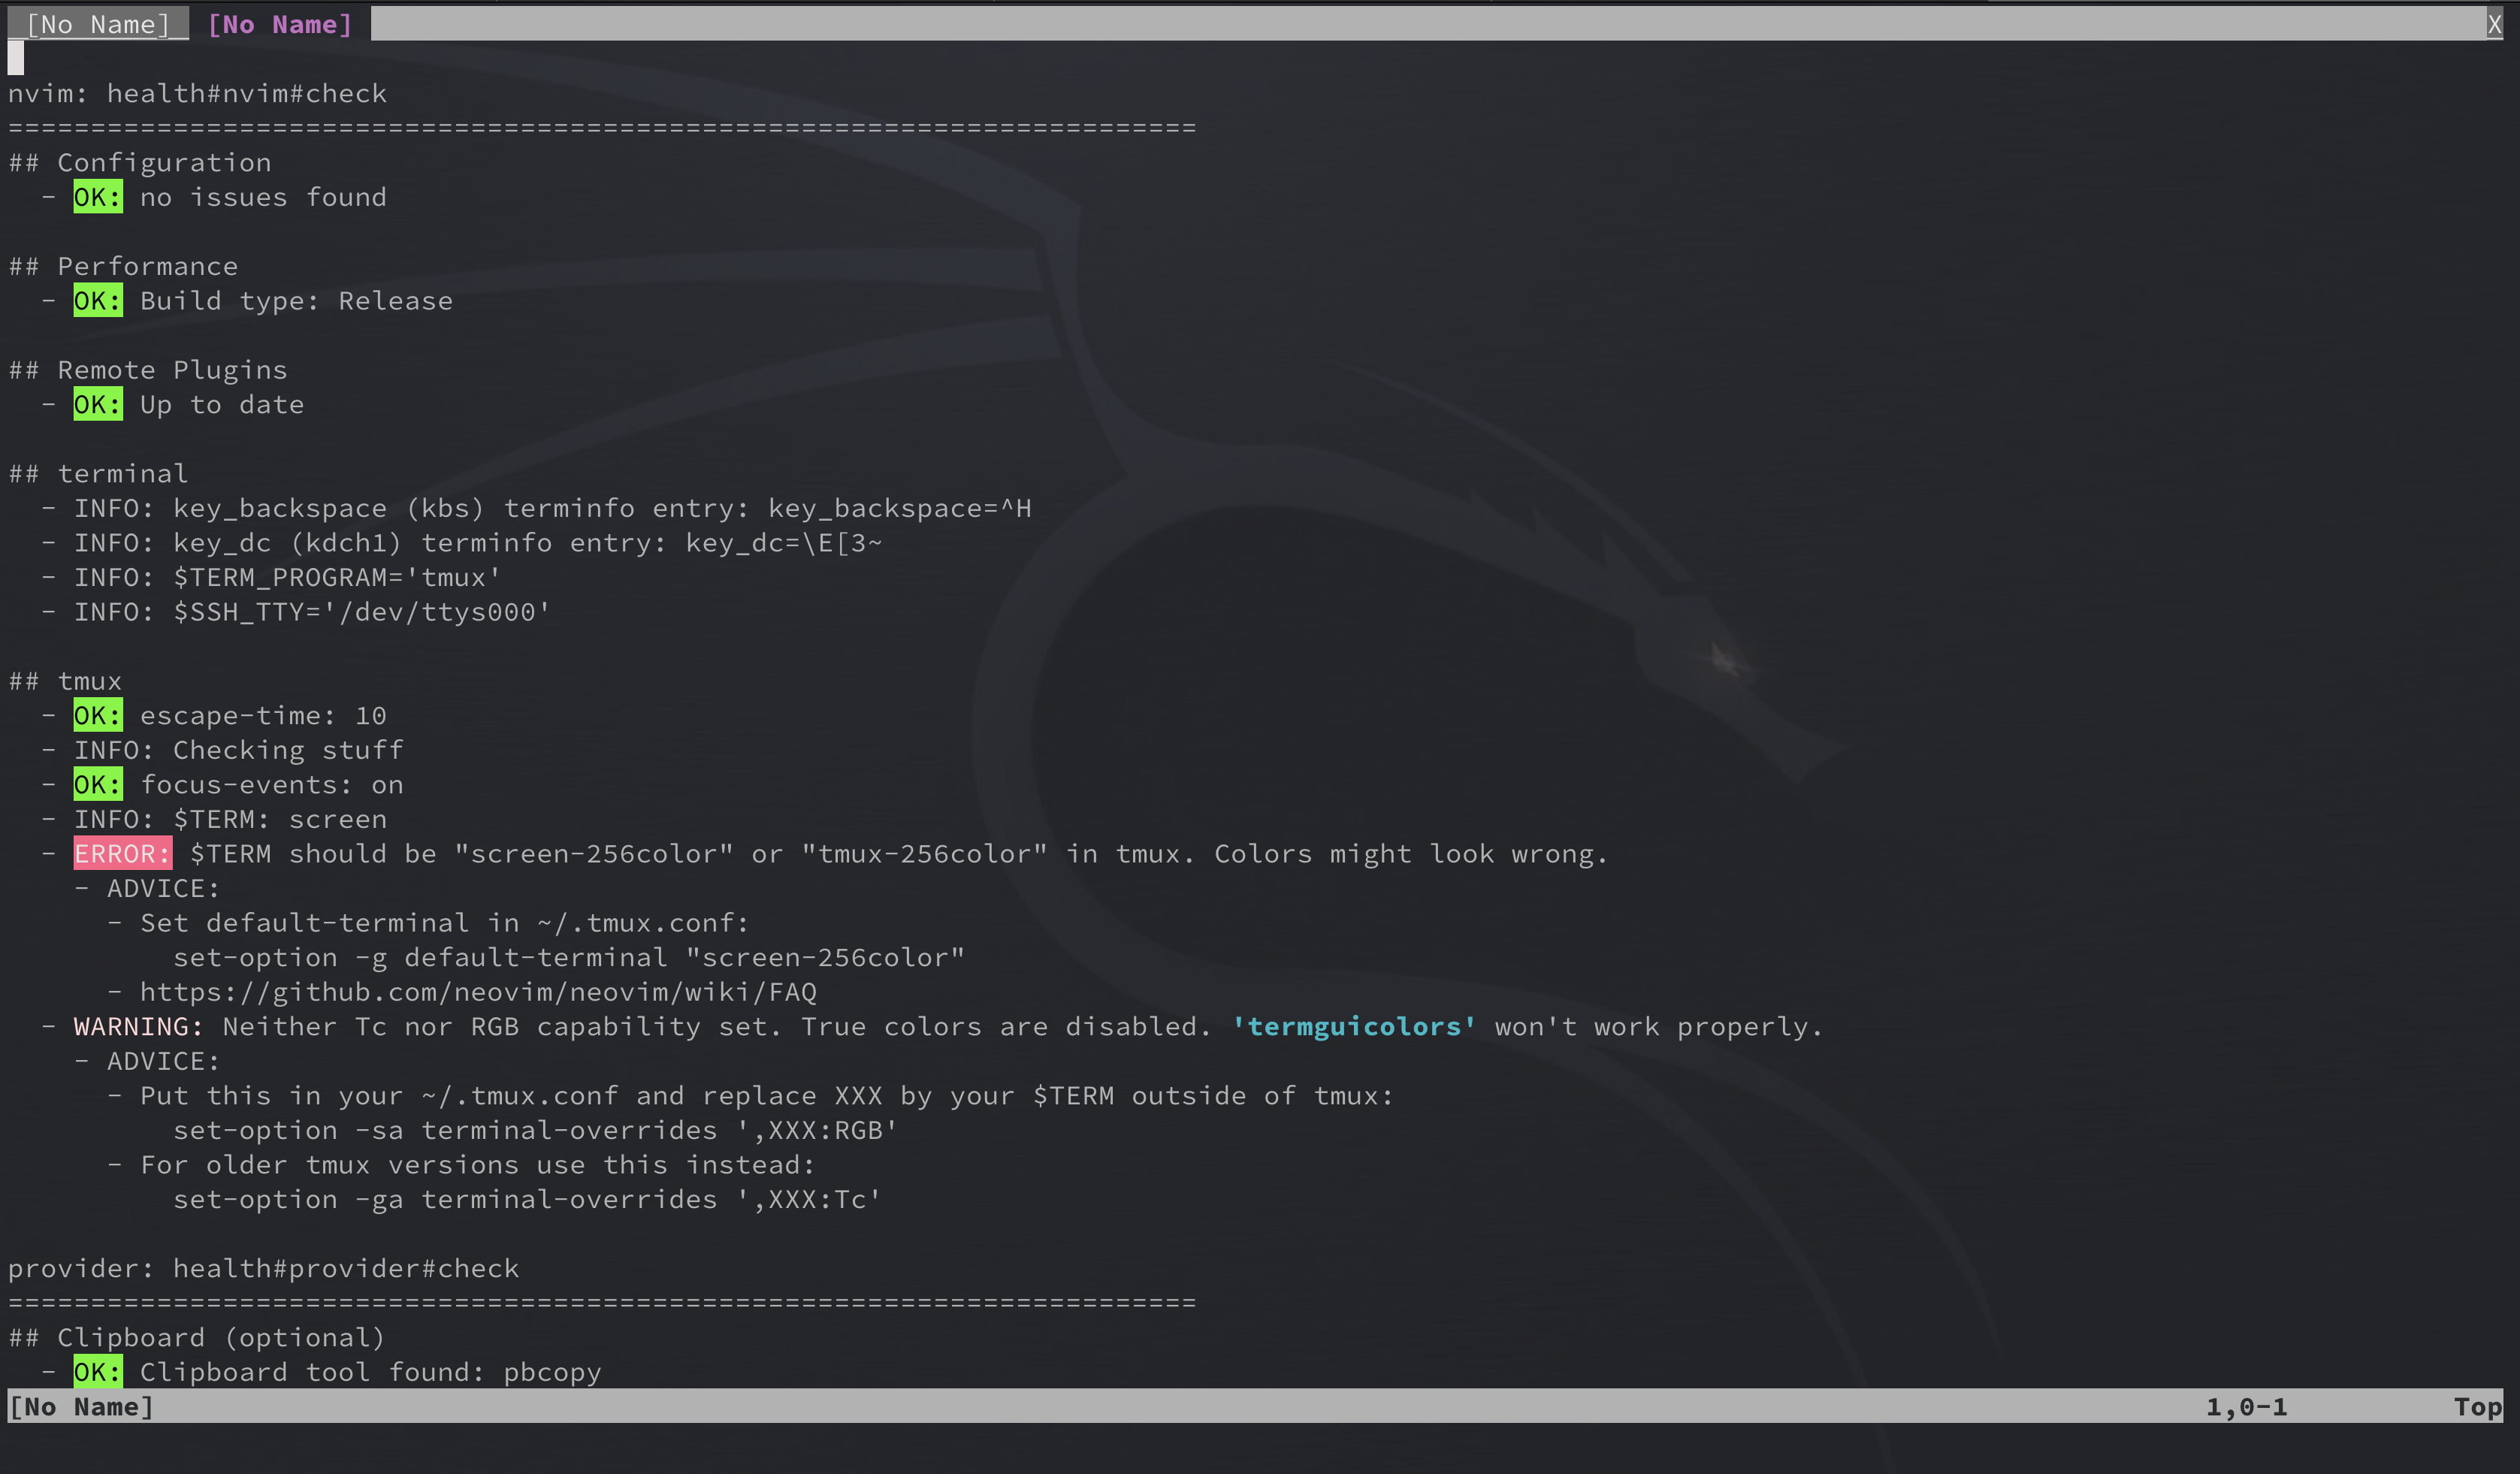2520x1474 pixels.
Task: Click the '## tmux' heading
Action: tap(66, 681)
